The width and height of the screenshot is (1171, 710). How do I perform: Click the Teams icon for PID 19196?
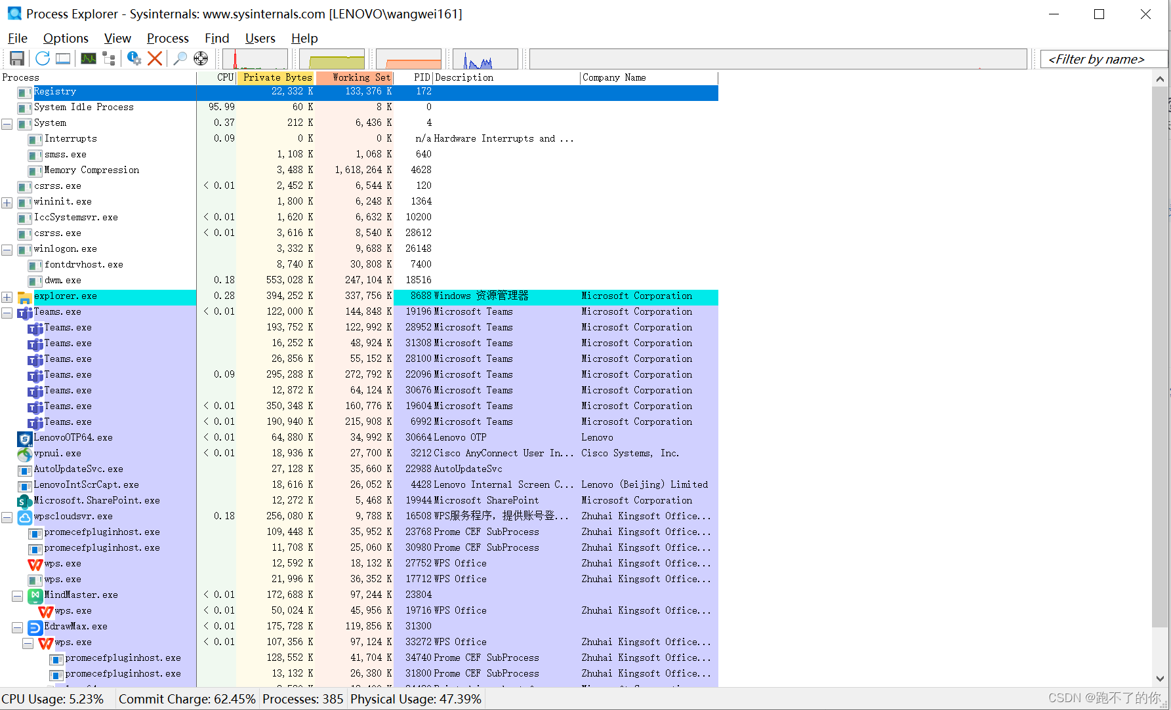click(25, 313)
